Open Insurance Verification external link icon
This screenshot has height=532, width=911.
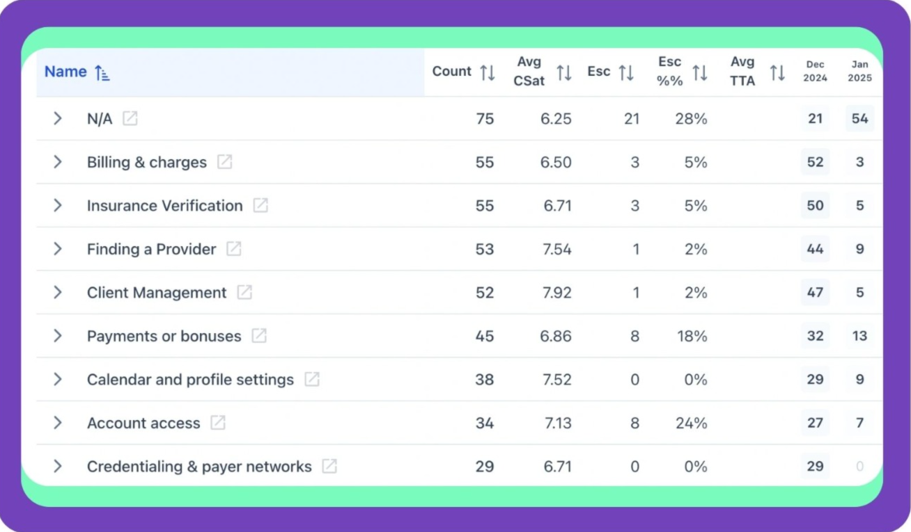click(260, 205)
